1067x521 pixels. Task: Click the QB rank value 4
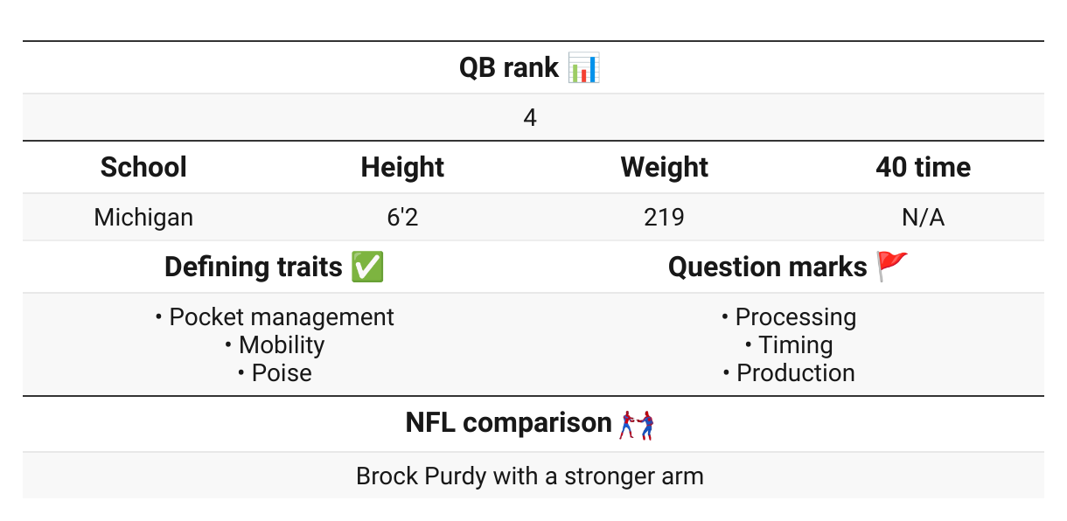tap(530, 118)
